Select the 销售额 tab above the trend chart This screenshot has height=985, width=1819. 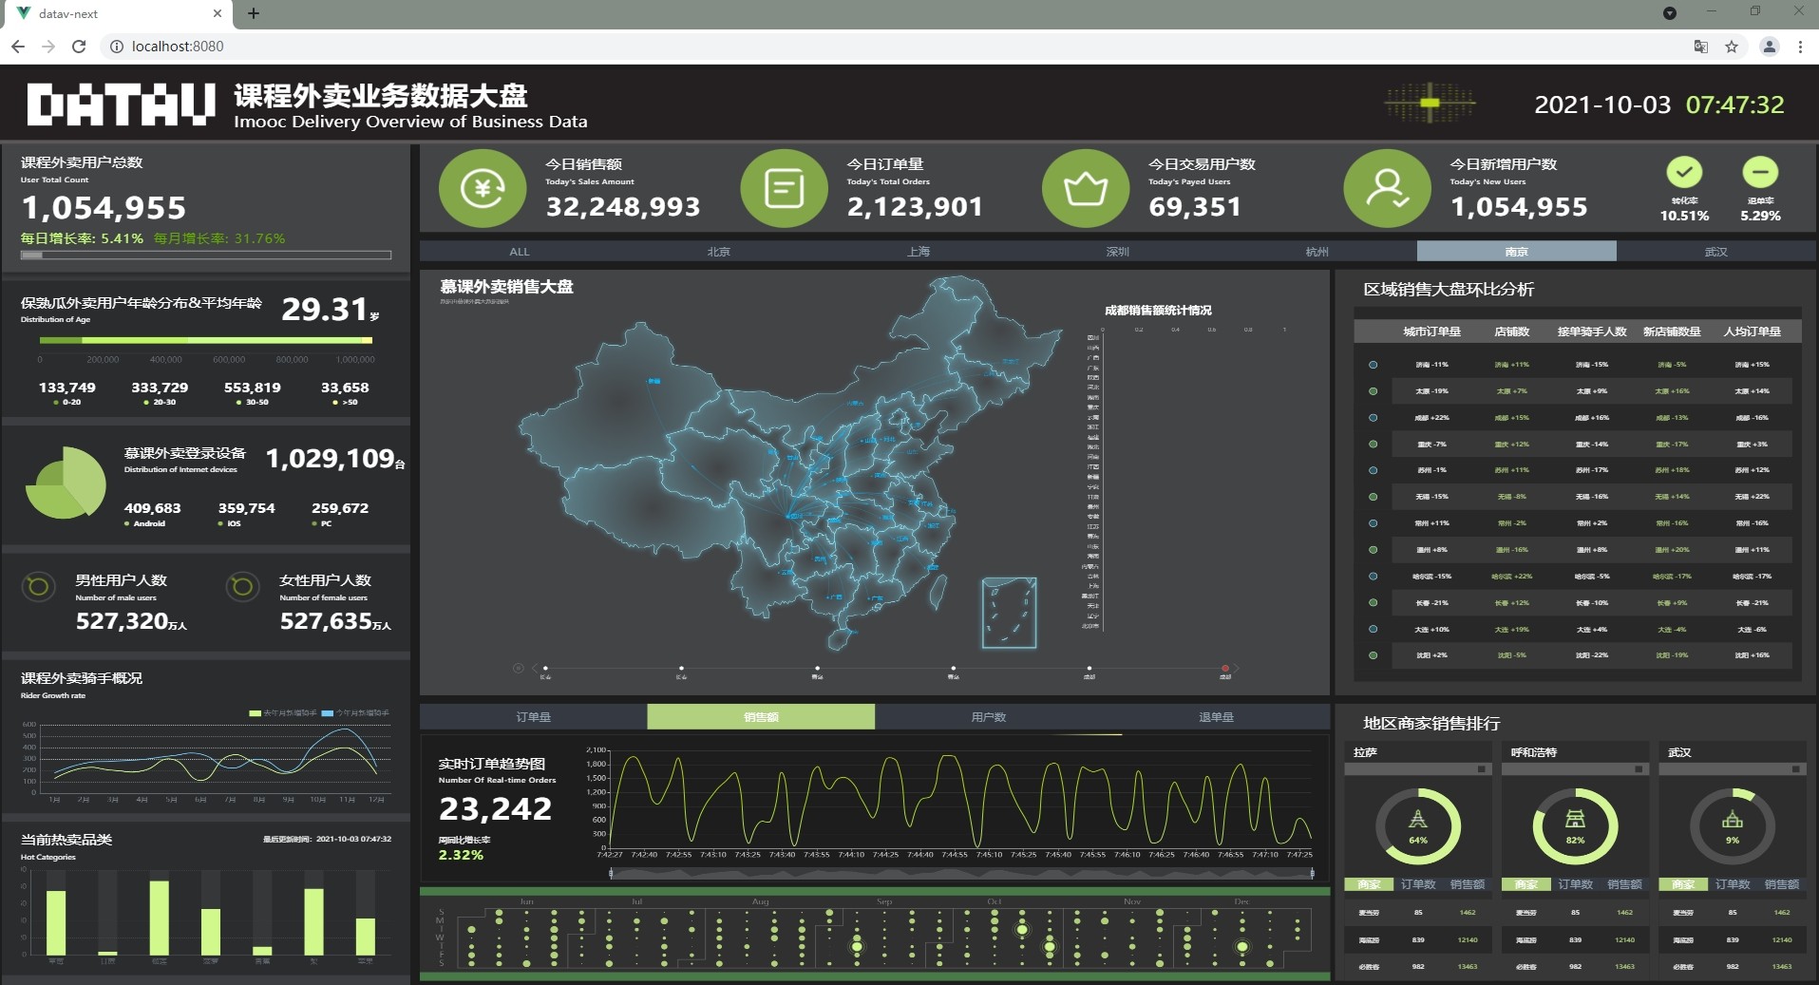point(761,717)
